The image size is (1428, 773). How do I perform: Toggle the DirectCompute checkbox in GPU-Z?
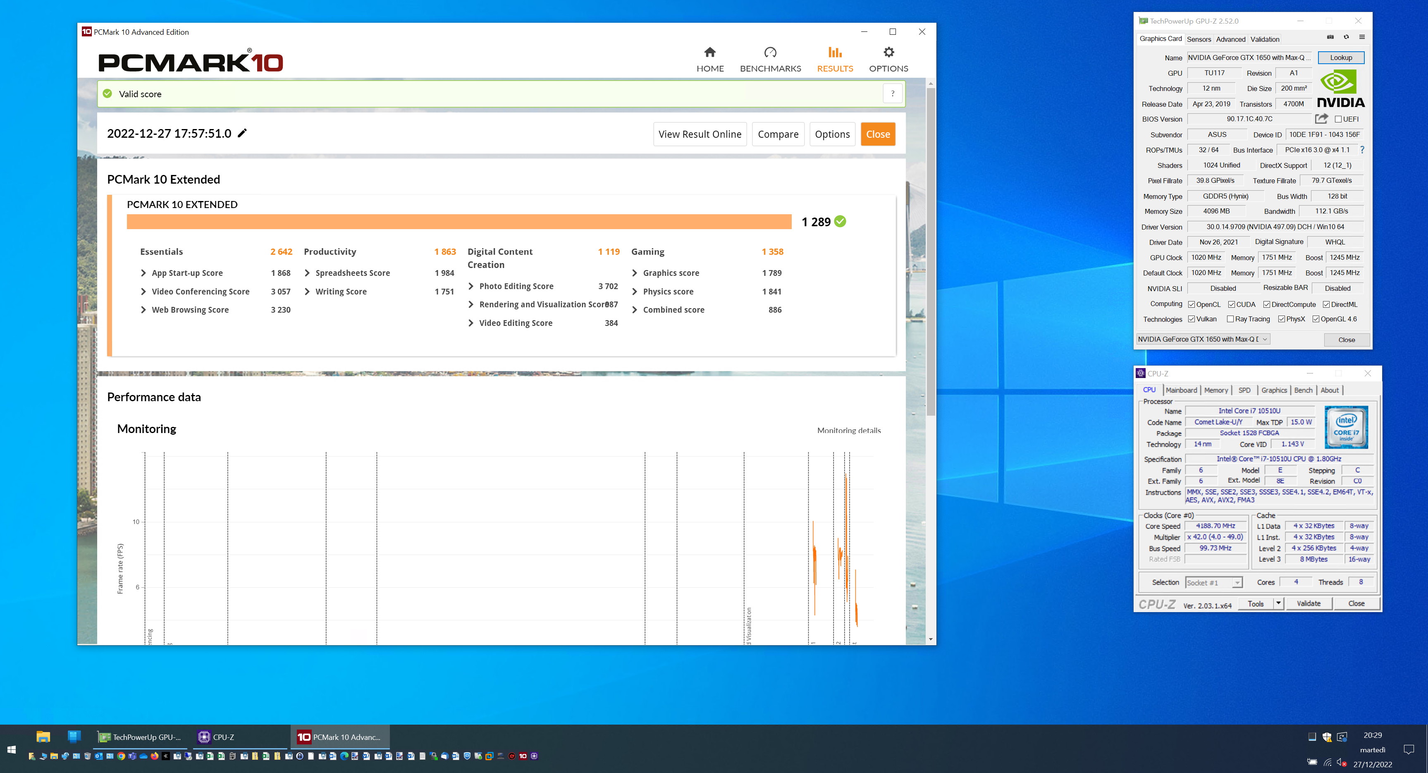(1267, 304)
